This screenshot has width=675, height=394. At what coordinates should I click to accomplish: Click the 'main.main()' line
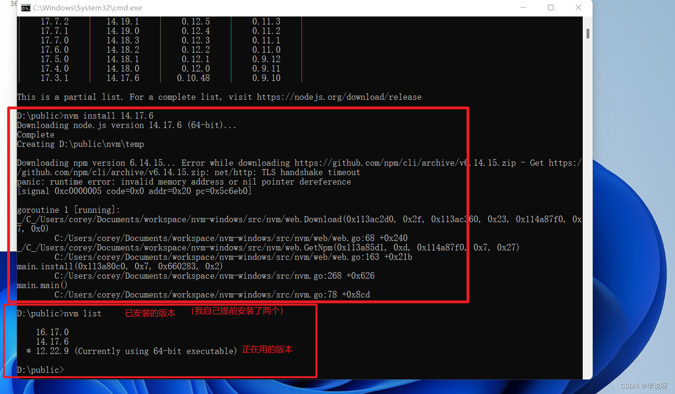[x=42, y=285]
